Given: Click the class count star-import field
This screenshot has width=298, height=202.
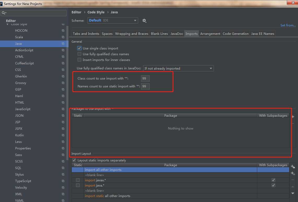Looking at the screenshot, I should pyautogui.click(x=145, y=78).
